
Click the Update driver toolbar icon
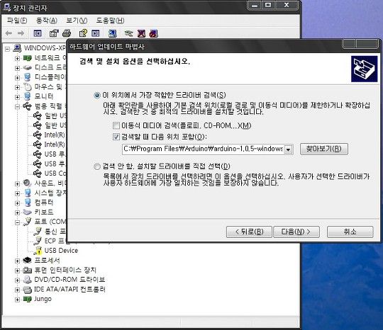point(128,33)
